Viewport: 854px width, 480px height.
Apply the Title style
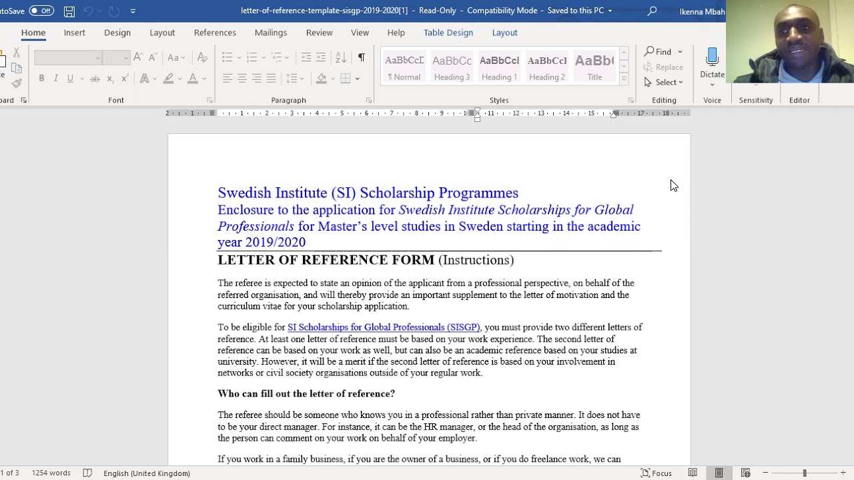[594, 67]
